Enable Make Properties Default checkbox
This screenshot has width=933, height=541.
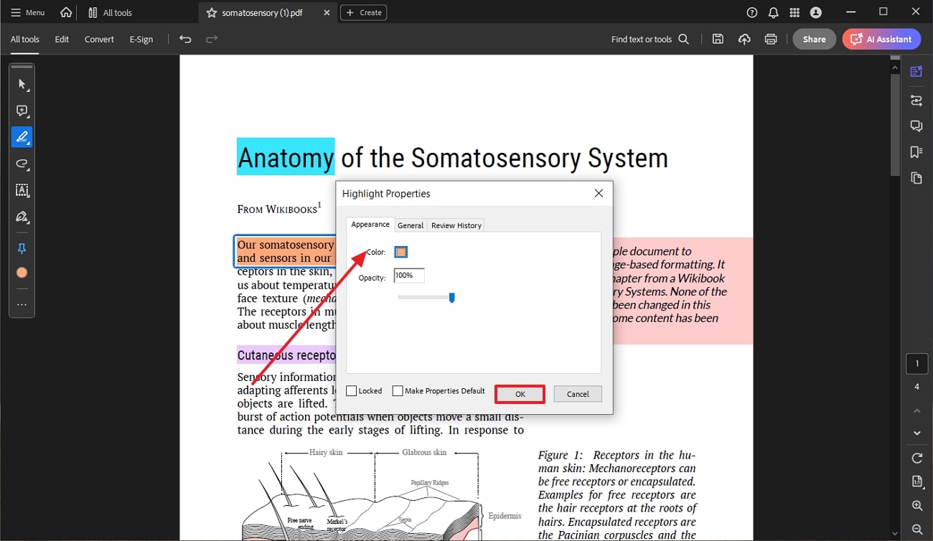[x=398, y=391]
